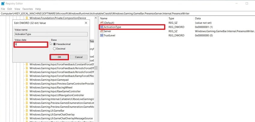Screen dimensions: 255x122
Task: Select ForceFeedback.RampForceEffect tree key
Action: (62, 76)
